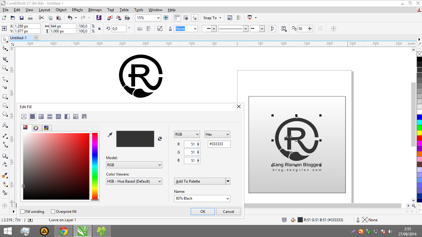Click inside the color saturation picker square
The height and width of the screenshot is (237, 422).
pos(56,166)
